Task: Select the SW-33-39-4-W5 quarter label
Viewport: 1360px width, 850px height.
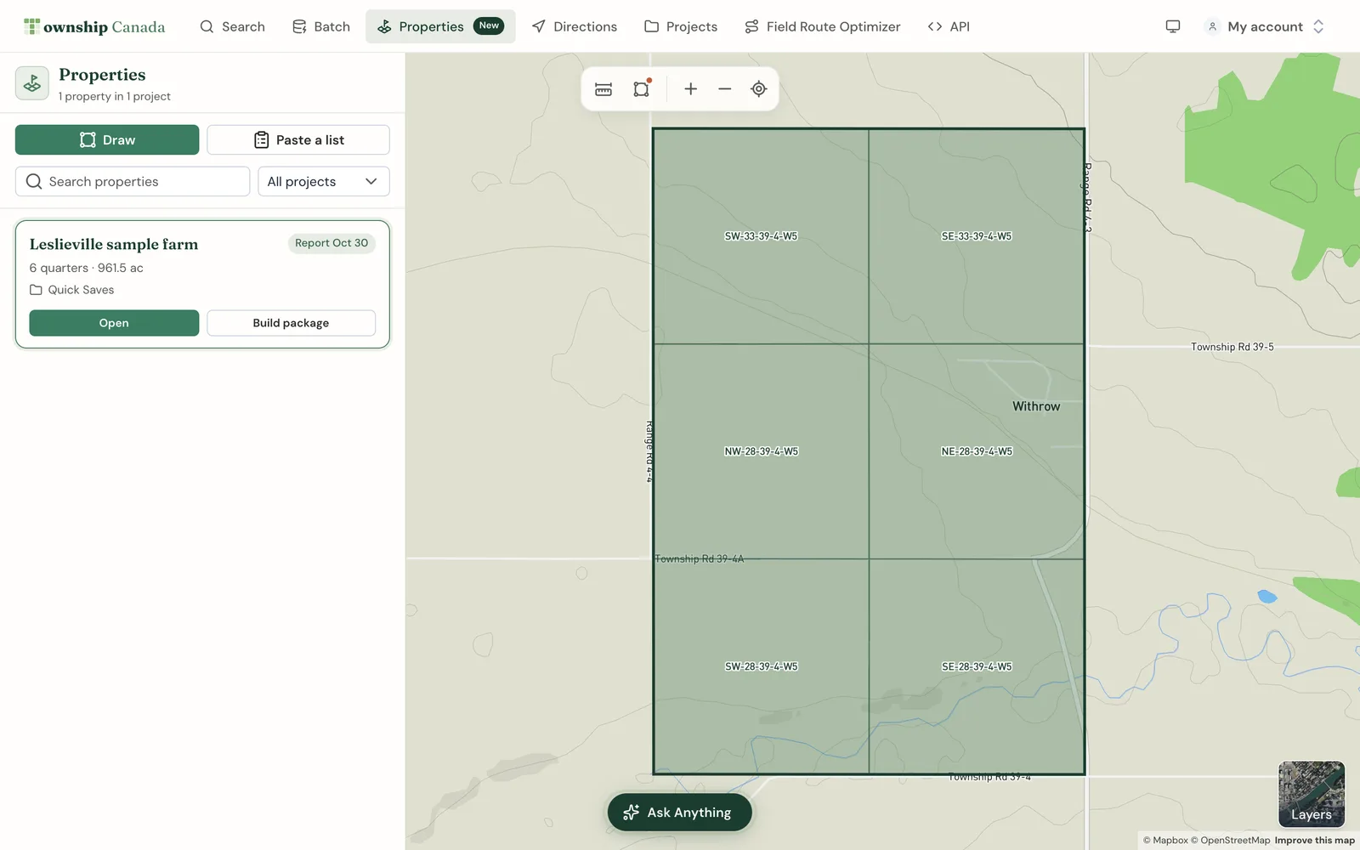Action: pos(761,236)
